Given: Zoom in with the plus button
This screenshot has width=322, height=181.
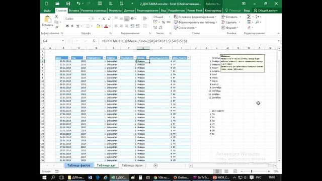Looking at the screenshot, I should click(x=269, y=171).
